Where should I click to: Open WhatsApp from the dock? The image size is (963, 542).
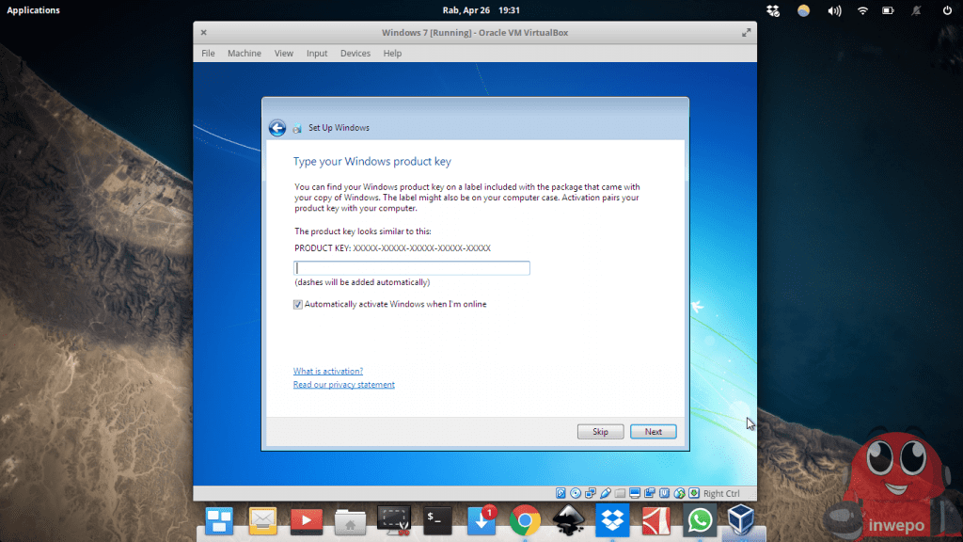700,520
